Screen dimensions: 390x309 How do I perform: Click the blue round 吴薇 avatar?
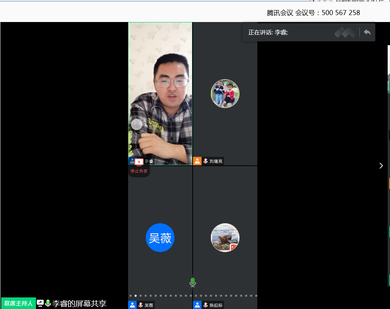(x=160, y=238)
